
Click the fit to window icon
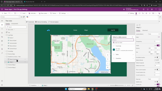(133, 85)
